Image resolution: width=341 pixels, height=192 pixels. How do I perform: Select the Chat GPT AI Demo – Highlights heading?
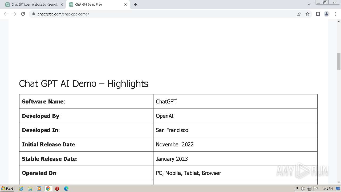[x=84, y=83]
